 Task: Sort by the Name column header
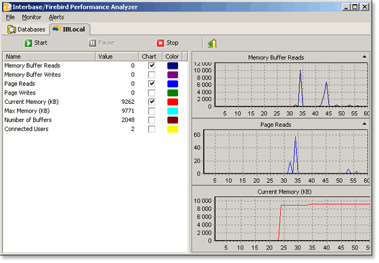click(49, 57)
